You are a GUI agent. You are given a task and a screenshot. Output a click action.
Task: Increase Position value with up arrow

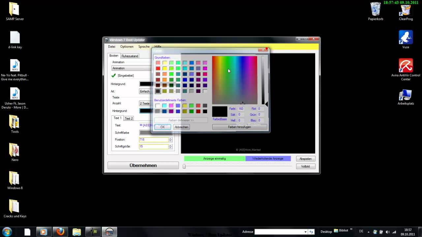click(x=170, y=138)
